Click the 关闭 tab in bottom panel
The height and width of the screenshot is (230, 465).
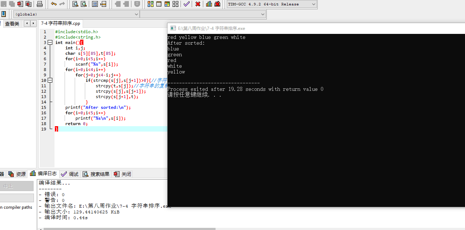pyautogui.click(x=122, y=174)
